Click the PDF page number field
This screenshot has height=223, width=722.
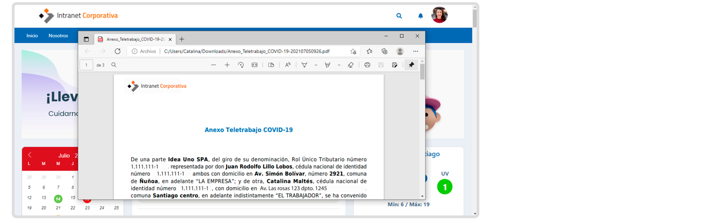pyautogui.click(x=86, y=65)
